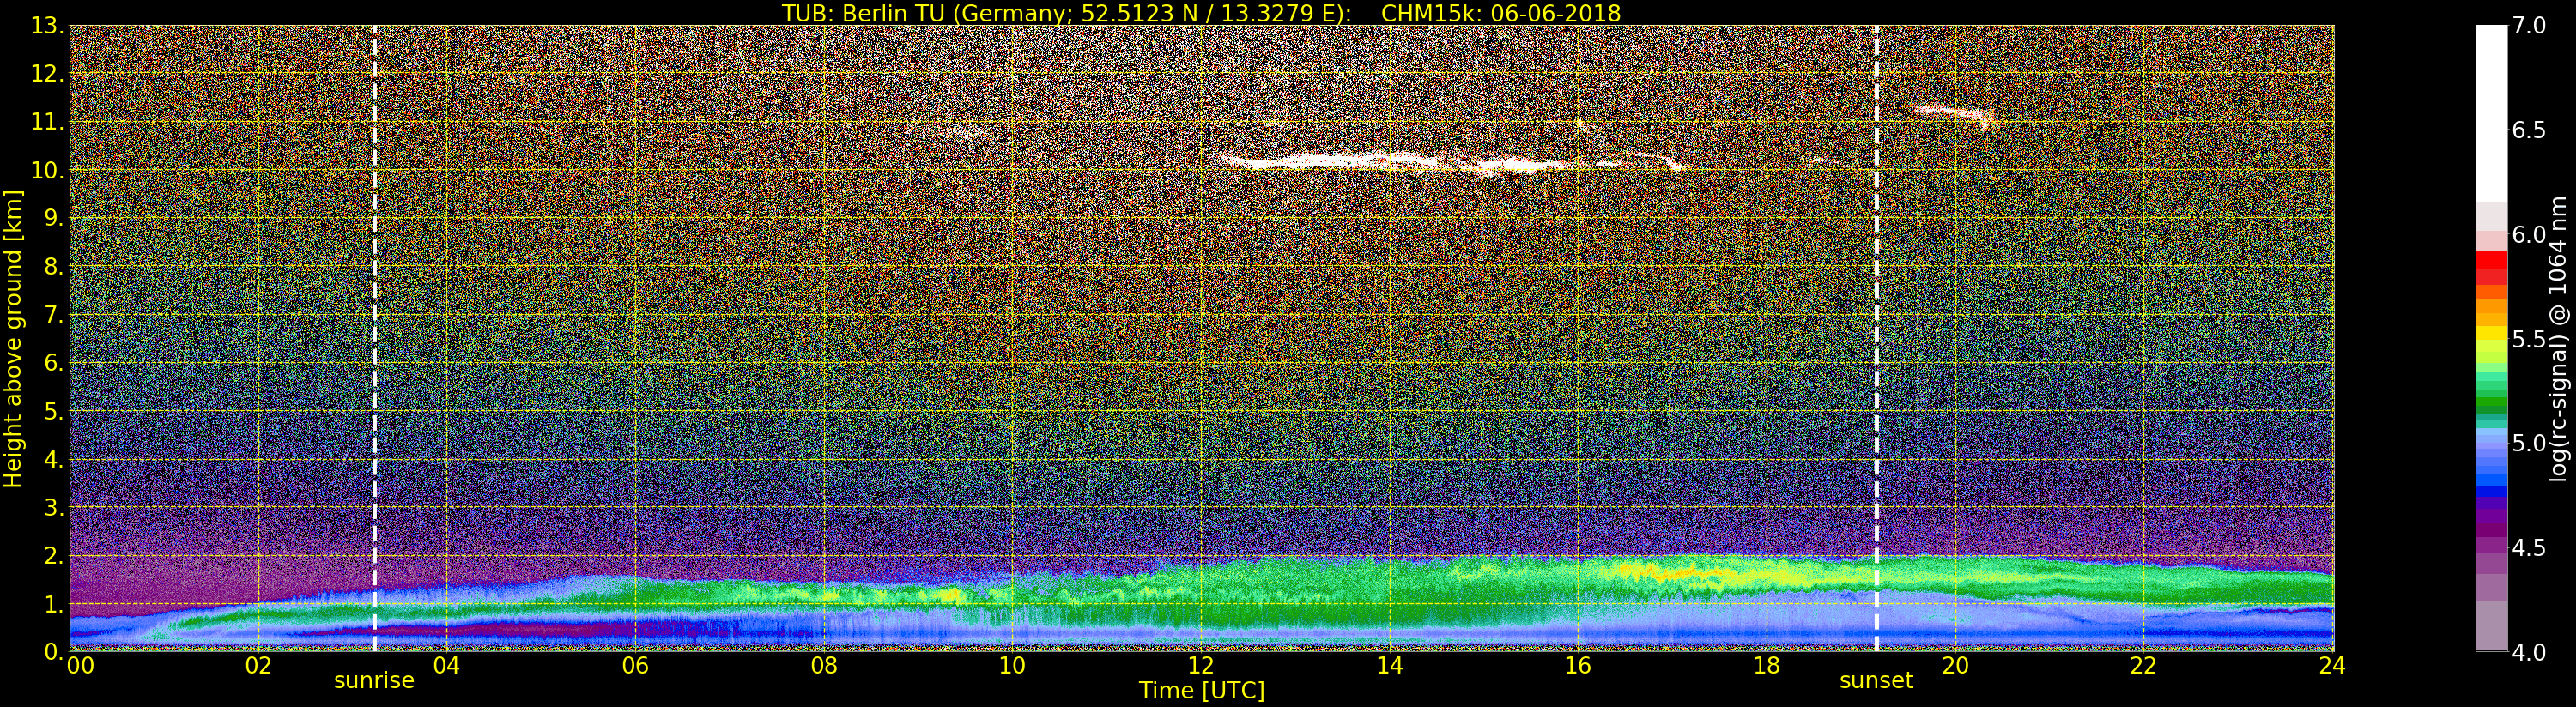Click the '22' time axis tick label

(2143, 666)
